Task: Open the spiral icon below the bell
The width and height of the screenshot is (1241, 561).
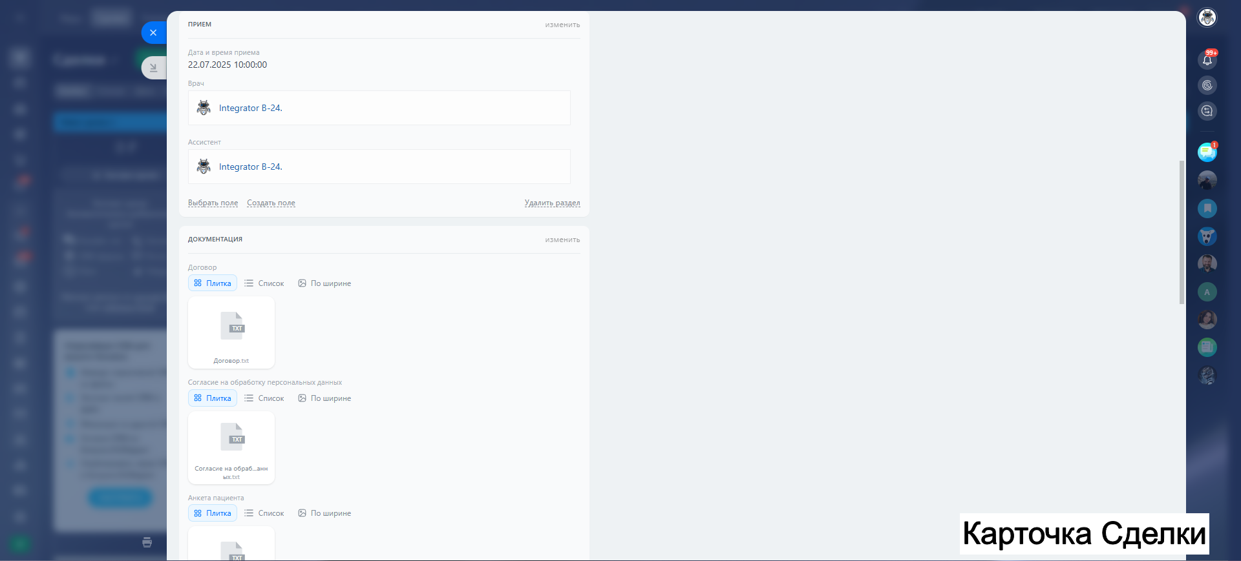Action: [x=1207, y=85]
